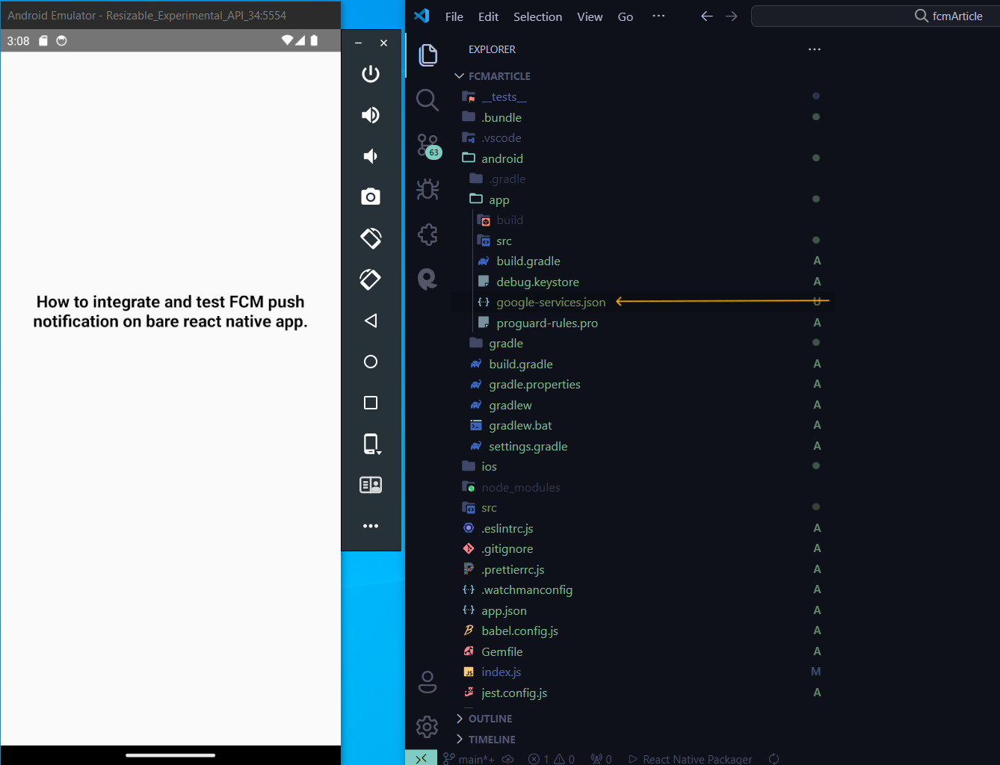Viewport: 1000px width, 765px height.
Task: Expand the __tests__ folder
Action: click(643, 97)
